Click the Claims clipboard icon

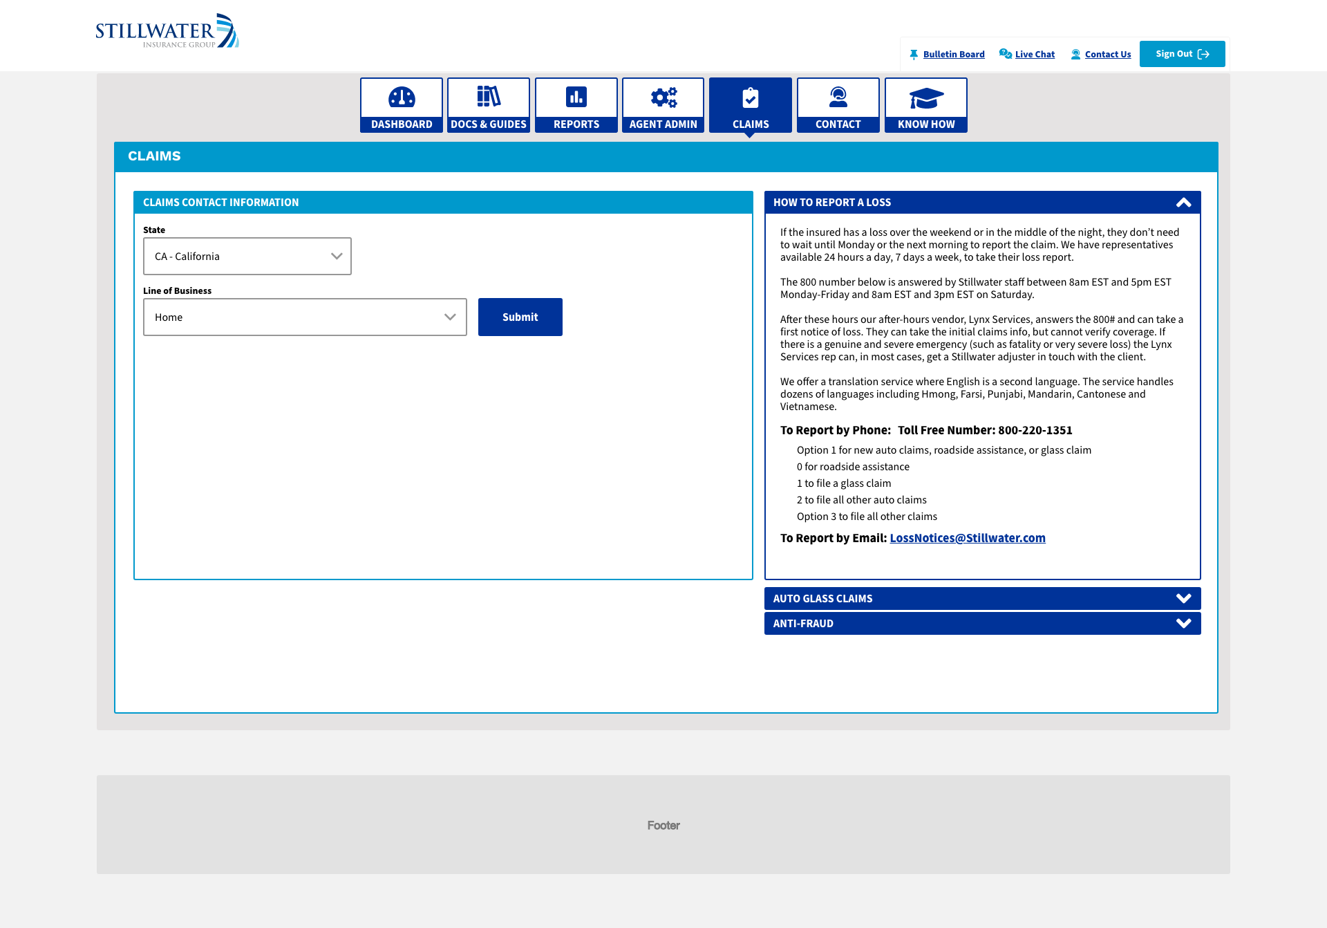[751, 98]
